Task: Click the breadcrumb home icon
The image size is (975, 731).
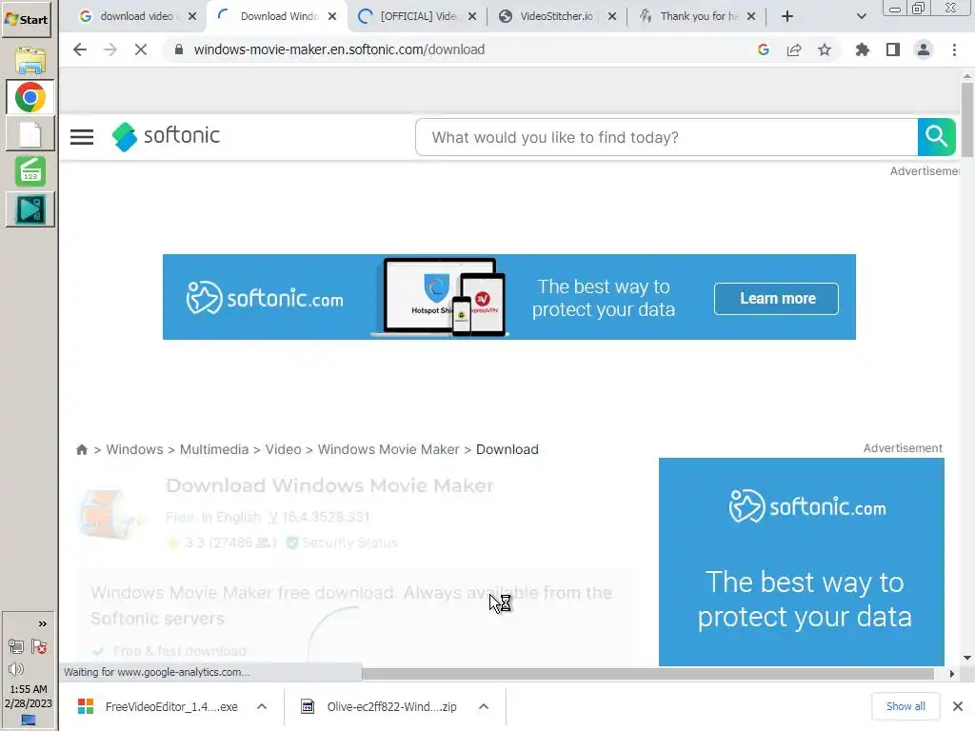Action: click(x=82, y=449)
